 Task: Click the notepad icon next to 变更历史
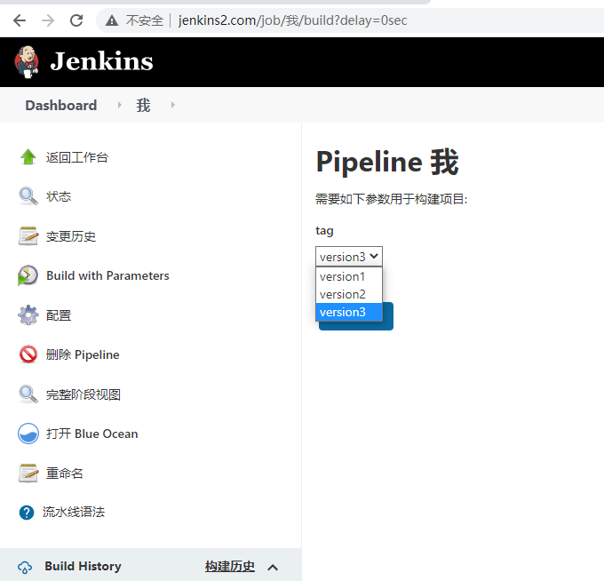point(28,235)
